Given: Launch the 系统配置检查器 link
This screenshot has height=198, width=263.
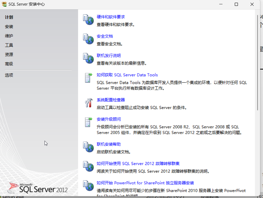Looking at the screenshot, I should point(111,100).
